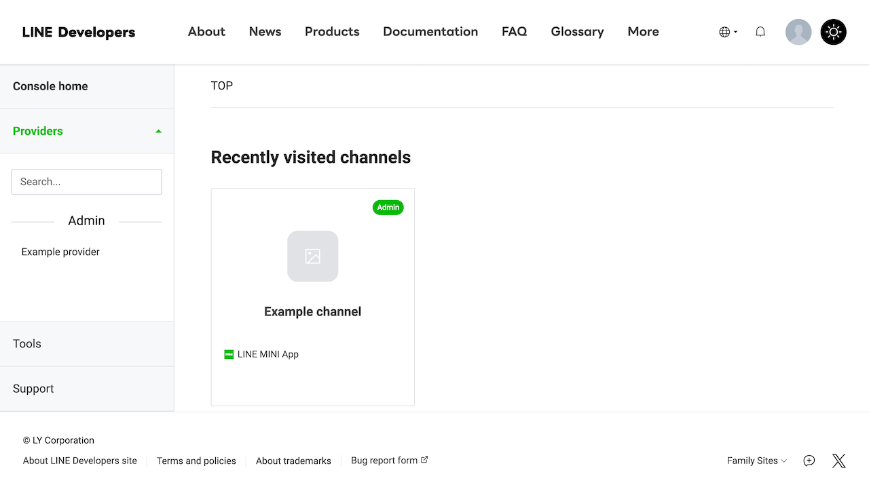Click the Example channel image placeholder
The height and width of the screenshot is (485, 869).
point(312,256)
